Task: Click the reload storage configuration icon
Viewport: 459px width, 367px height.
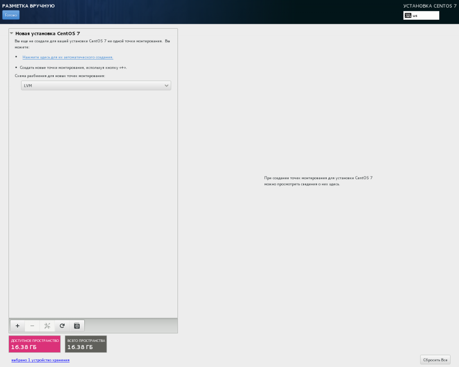Action: [x=62, y=326]
